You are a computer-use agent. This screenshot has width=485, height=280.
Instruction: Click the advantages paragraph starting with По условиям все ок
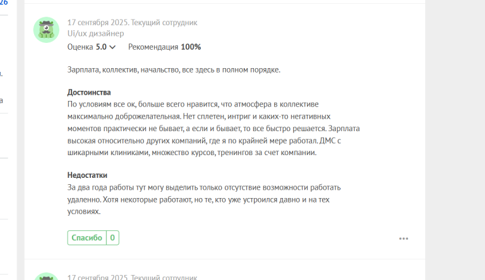pyautogui.click(x=213, y=128)
